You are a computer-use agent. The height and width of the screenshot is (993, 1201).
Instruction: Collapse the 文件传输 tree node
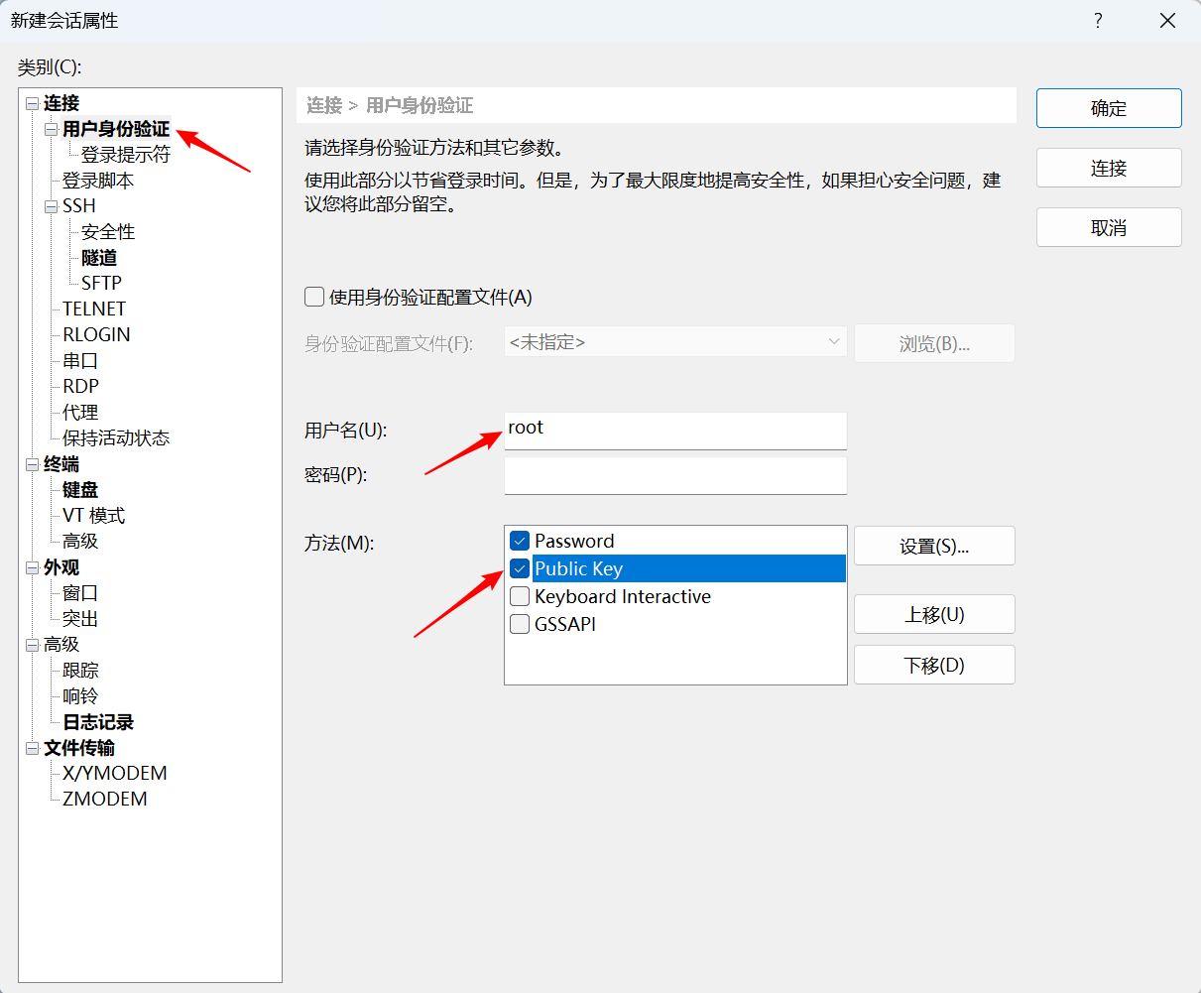tap(33, 748)
